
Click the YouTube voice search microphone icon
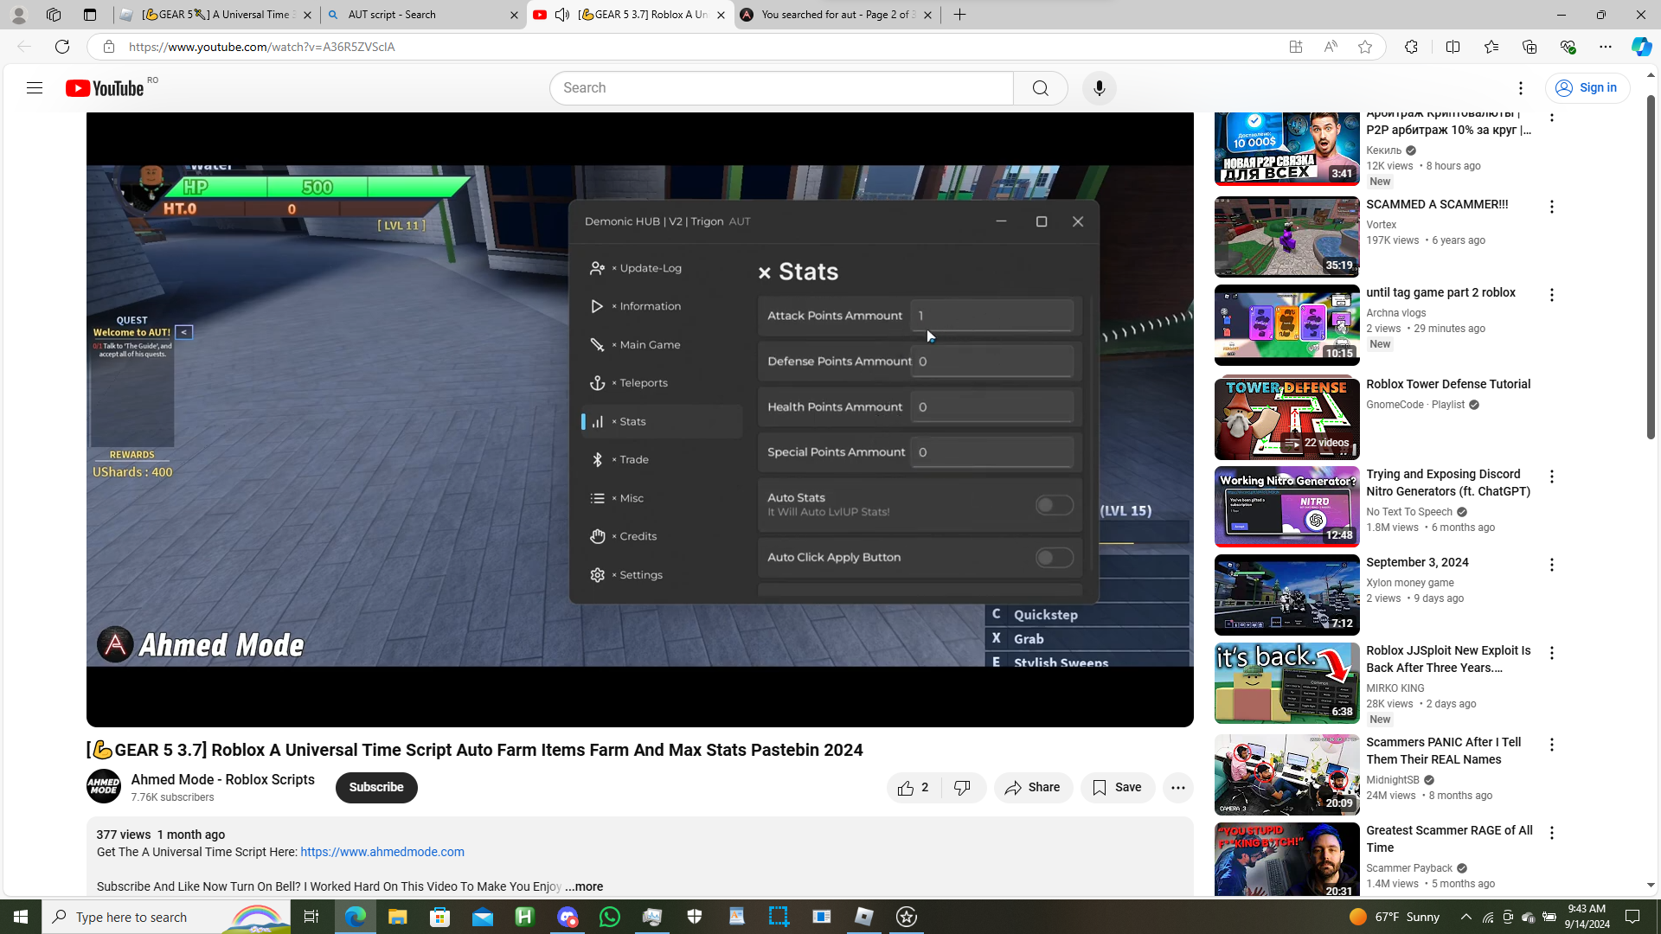(1099, 88)
